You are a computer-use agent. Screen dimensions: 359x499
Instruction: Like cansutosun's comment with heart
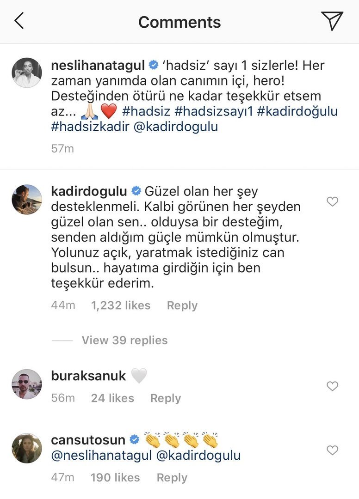(332, 450)
